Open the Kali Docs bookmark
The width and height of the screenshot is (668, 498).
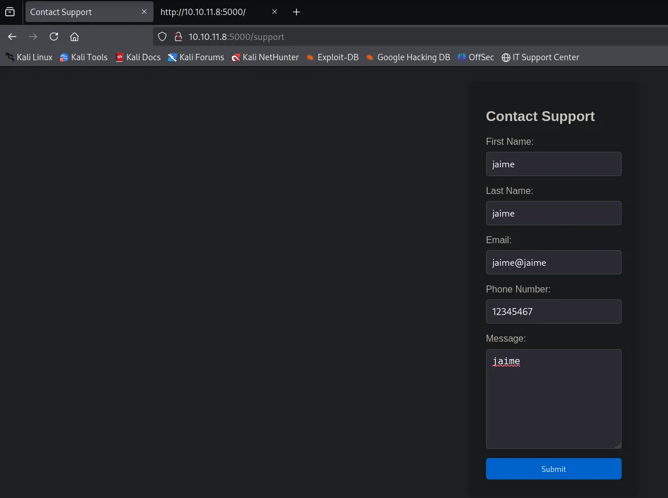[138, 57]
